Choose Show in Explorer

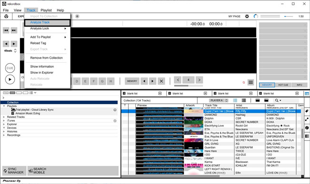pos(47,73)
